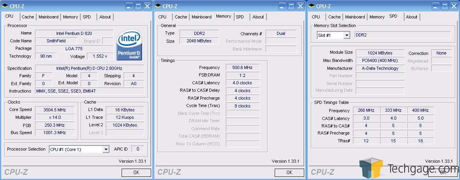The width and height of the screenshot is (460, 180).
Task: Click OK in the middle CPU-Z window
Action: [289, 173]
